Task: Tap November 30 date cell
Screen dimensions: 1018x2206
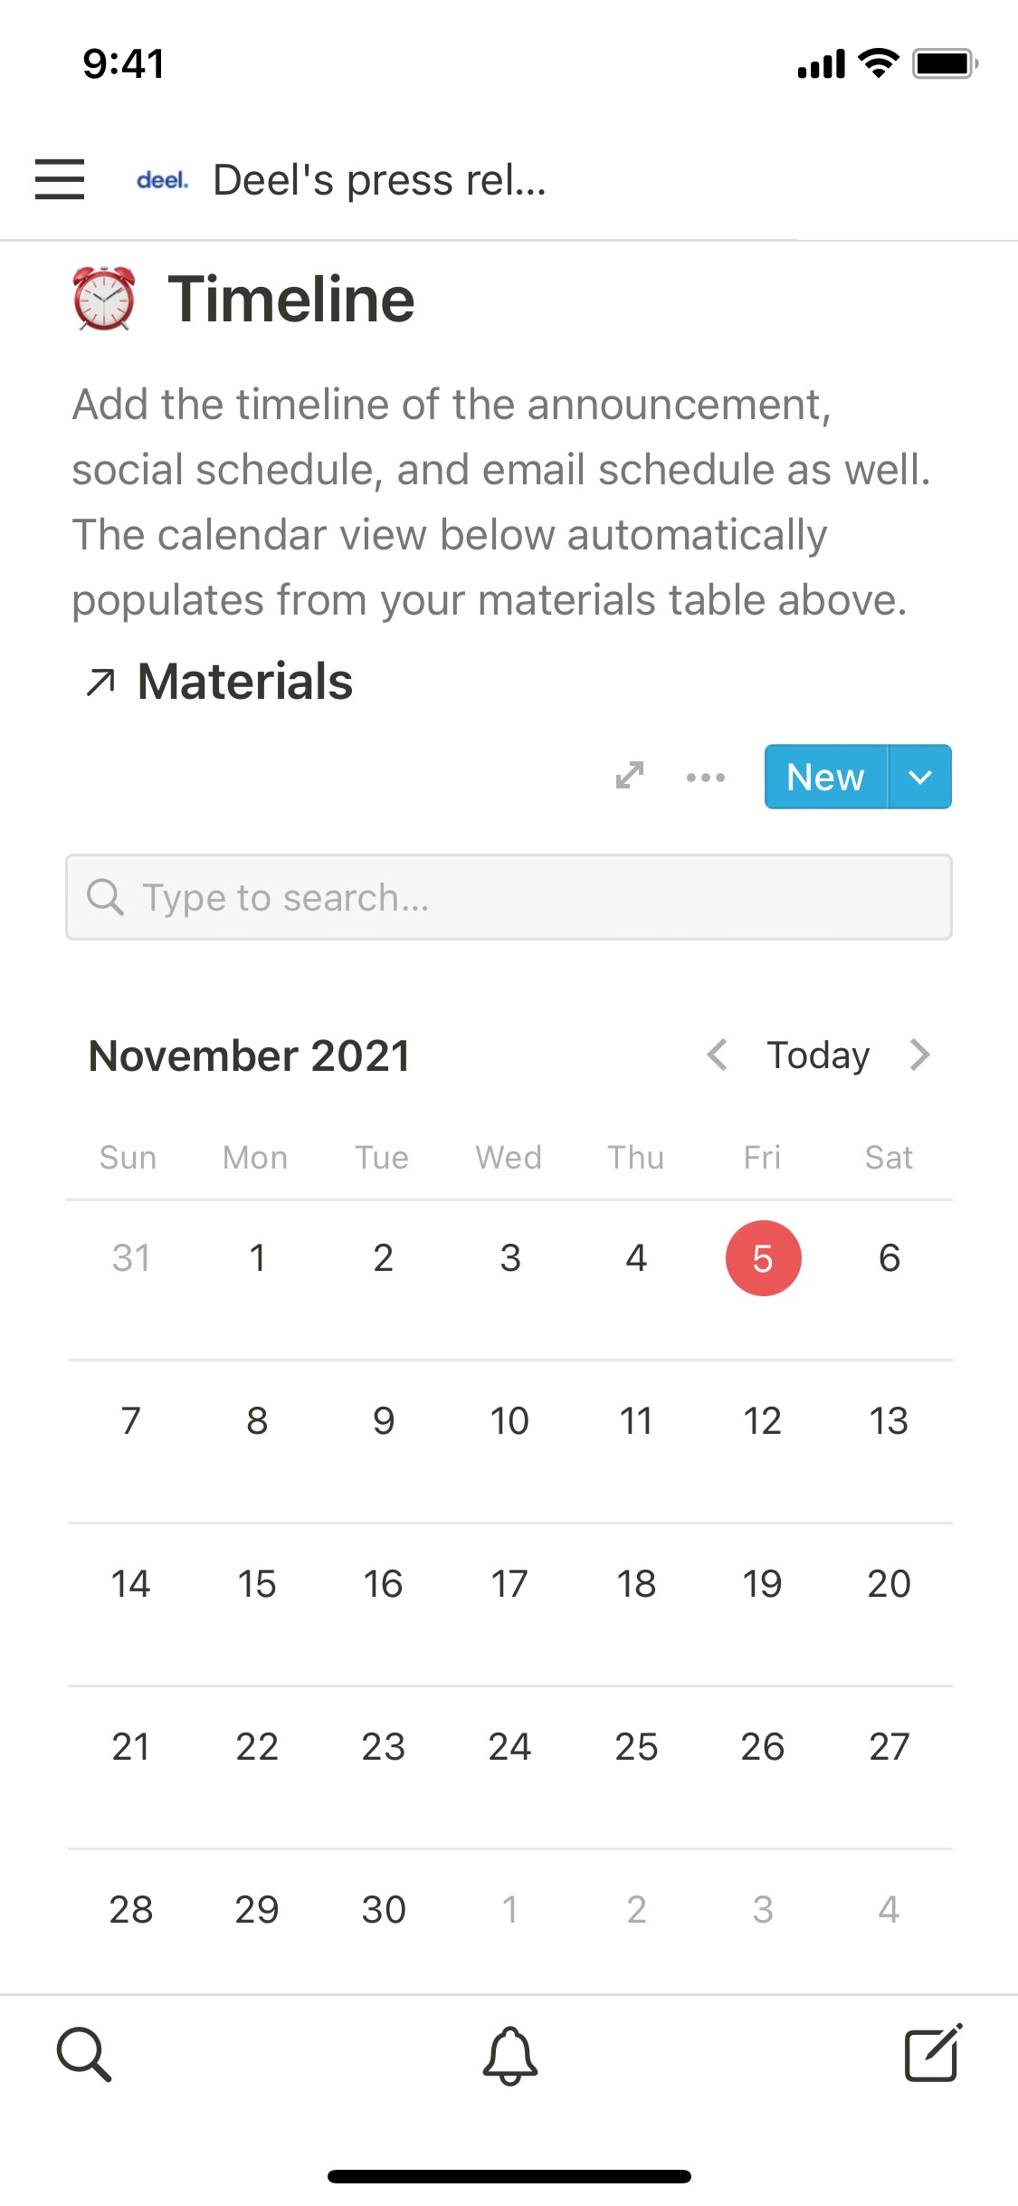Action: point(384,1910)
